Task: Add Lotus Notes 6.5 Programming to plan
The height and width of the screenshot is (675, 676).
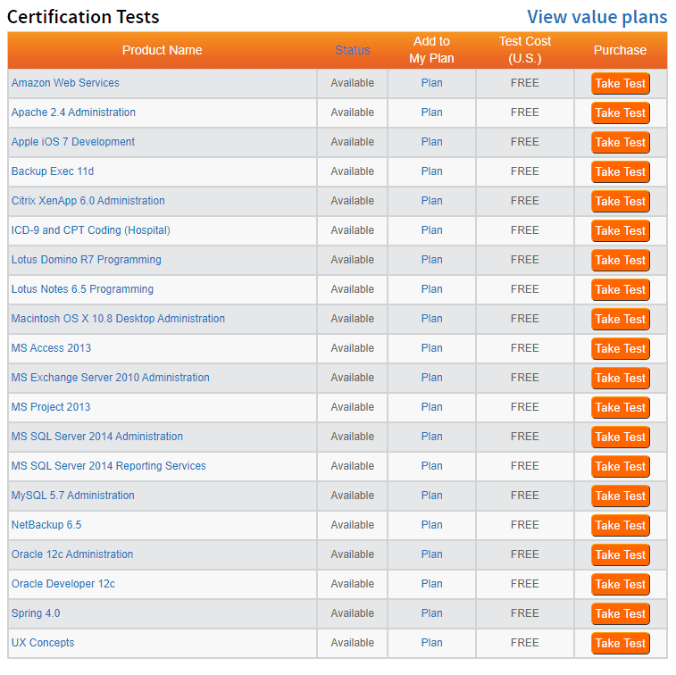Action: pyautogui.click(x=431, y=288)
